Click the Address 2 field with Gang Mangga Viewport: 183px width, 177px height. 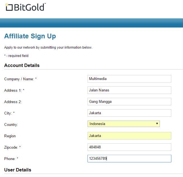click(129, 102)
